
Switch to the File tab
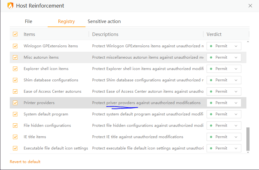click(28, 21)
